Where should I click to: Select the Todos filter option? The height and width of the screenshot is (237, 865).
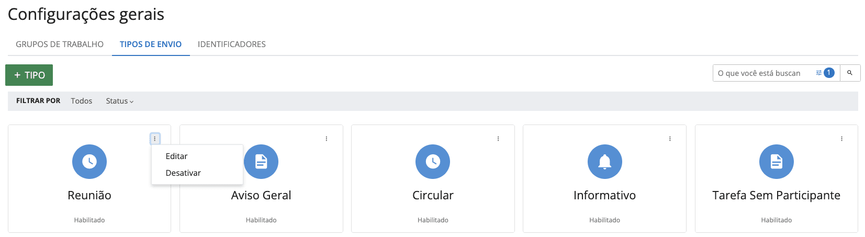pos(82,101)
